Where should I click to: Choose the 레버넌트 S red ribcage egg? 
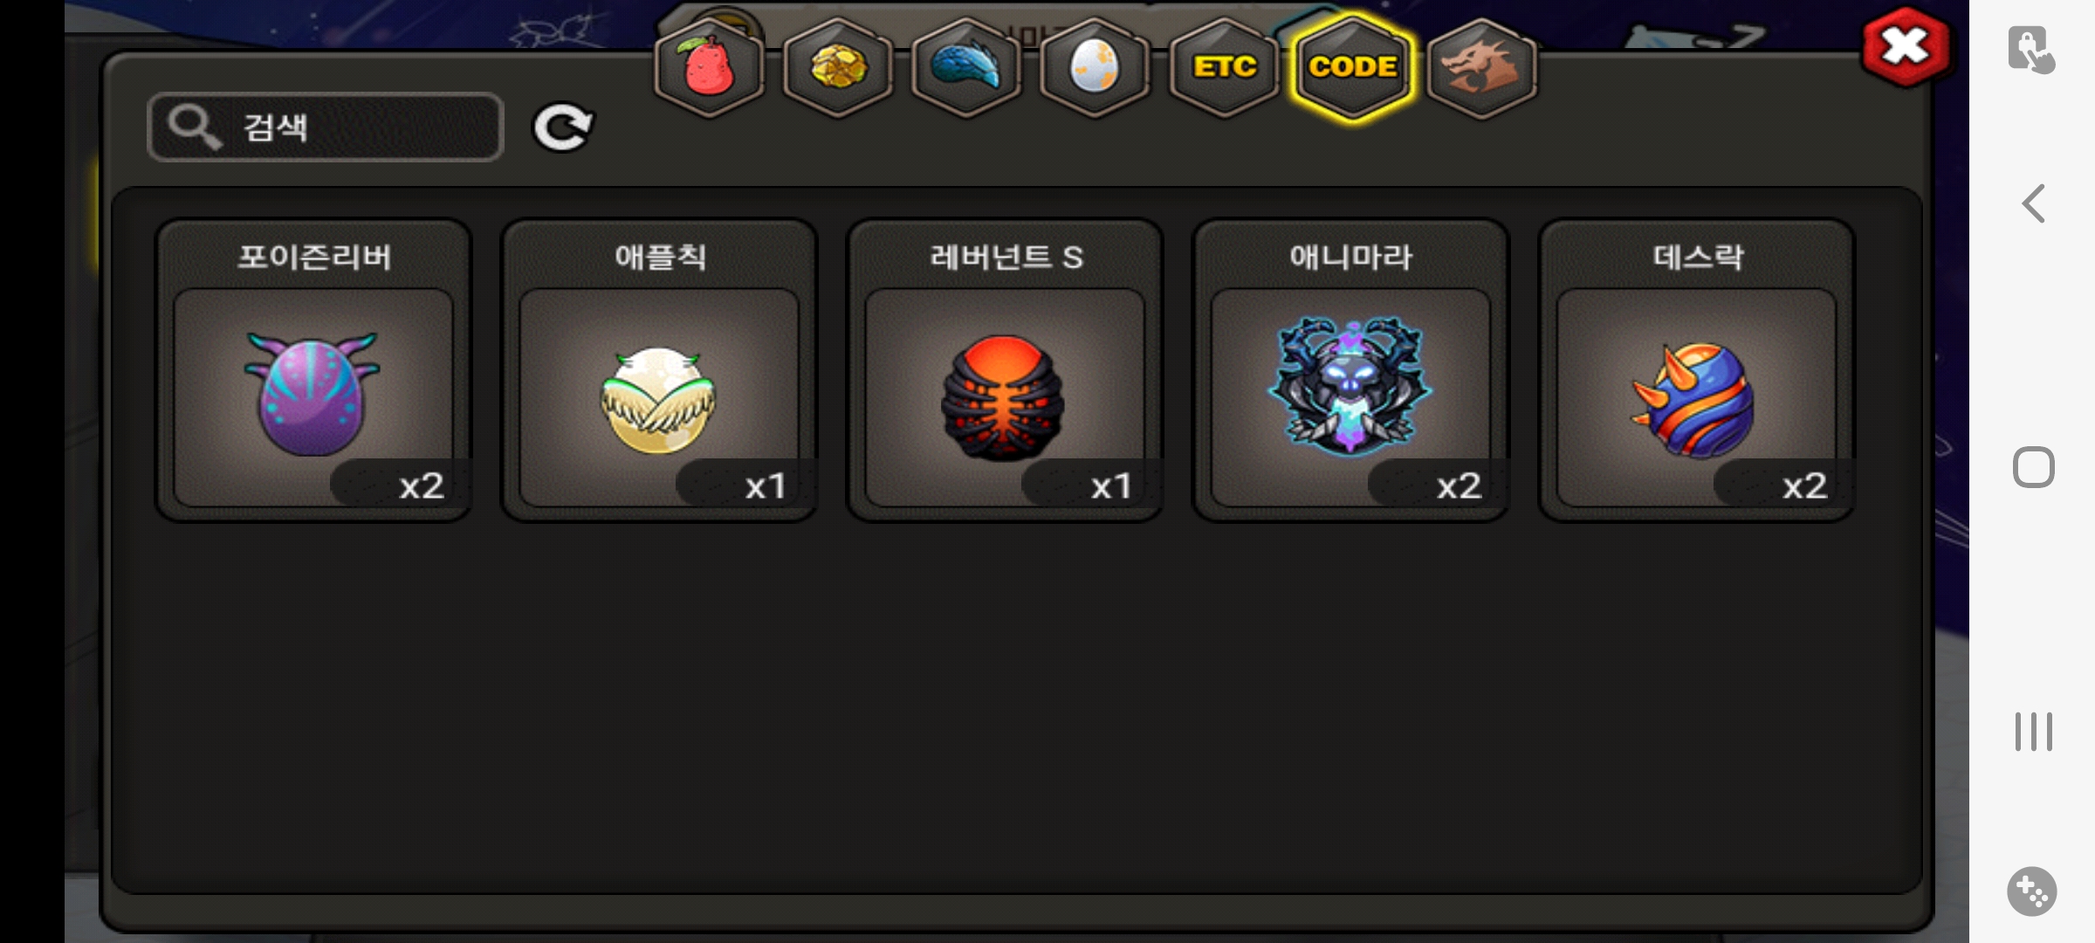coord(1005,370)
